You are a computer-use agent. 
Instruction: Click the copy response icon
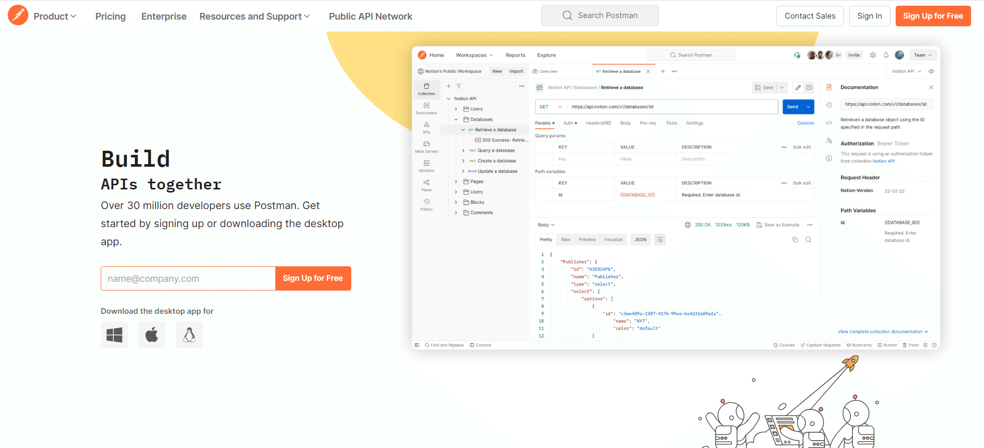click(x=795, y=239)
